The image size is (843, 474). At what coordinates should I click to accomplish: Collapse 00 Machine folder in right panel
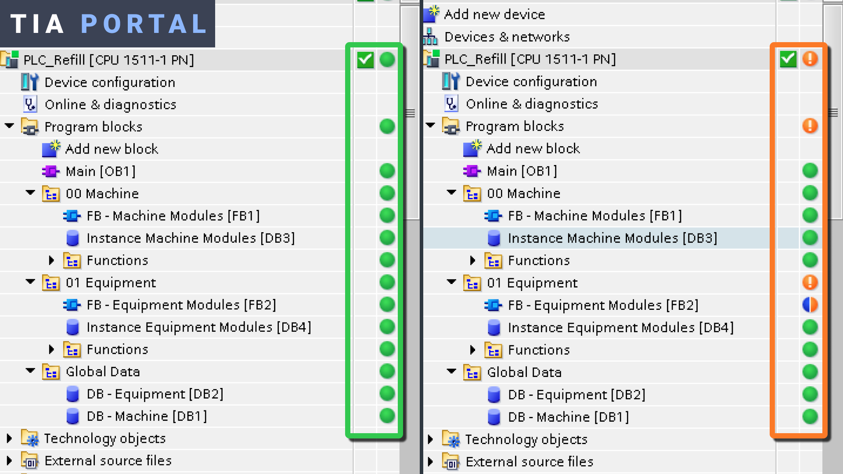pyautogui.click(x=452, y=192)
